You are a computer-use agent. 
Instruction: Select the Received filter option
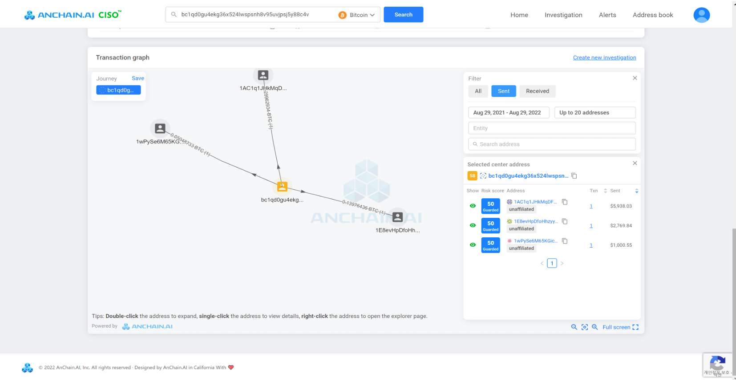[x=538, y=91]
